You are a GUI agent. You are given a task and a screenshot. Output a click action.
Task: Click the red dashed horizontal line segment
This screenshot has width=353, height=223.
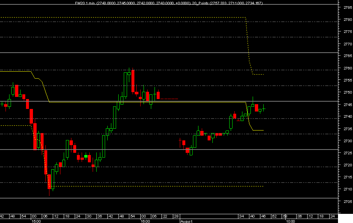[x=169, y=99]
